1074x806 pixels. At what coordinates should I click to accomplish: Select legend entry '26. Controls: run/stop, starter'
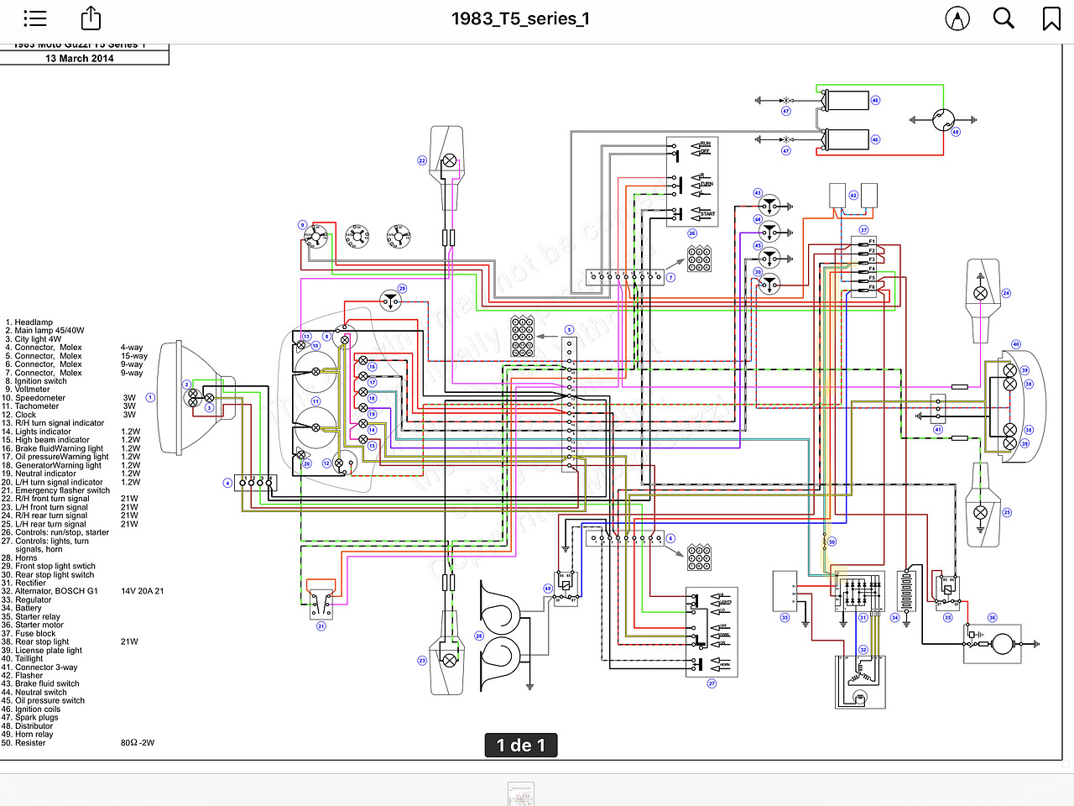tap(55, 532)
